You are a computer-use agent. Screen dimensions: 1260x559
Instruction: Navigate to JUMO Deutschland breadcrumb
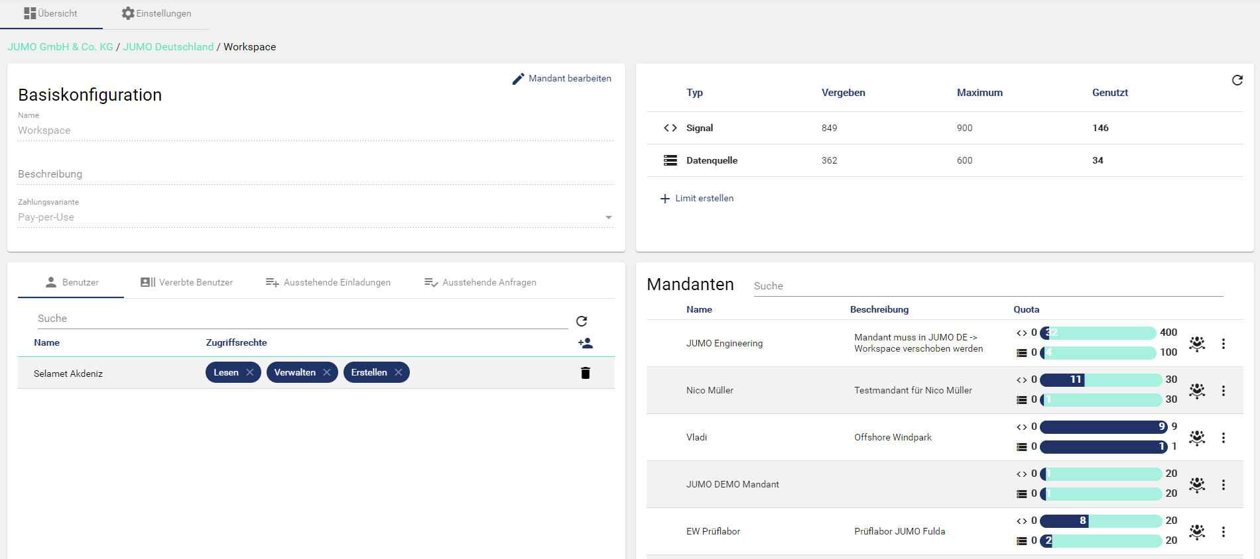click(168, 47)
